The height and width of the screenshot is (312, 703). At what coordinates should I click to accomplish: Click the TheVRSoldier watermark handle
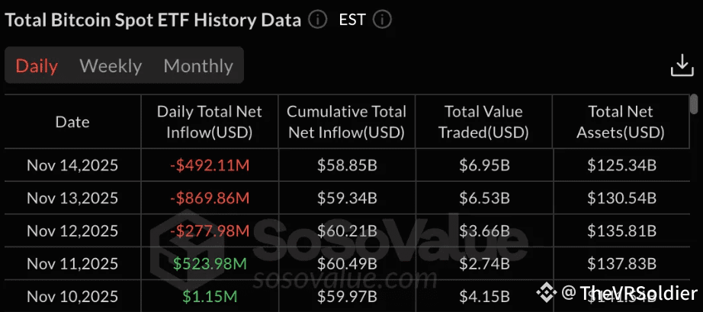(x=629, y=293)
